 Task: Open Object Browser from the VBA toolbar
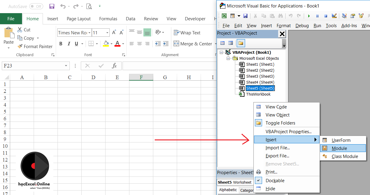pyautogui.click(x=361, y=16)
